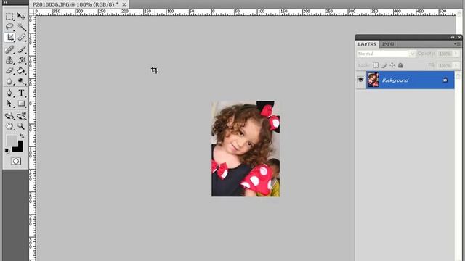The height and width of the screenshot is (261, 465).
Task: Open the blend mode dropdown showing Normal
Action: (386, 54)
